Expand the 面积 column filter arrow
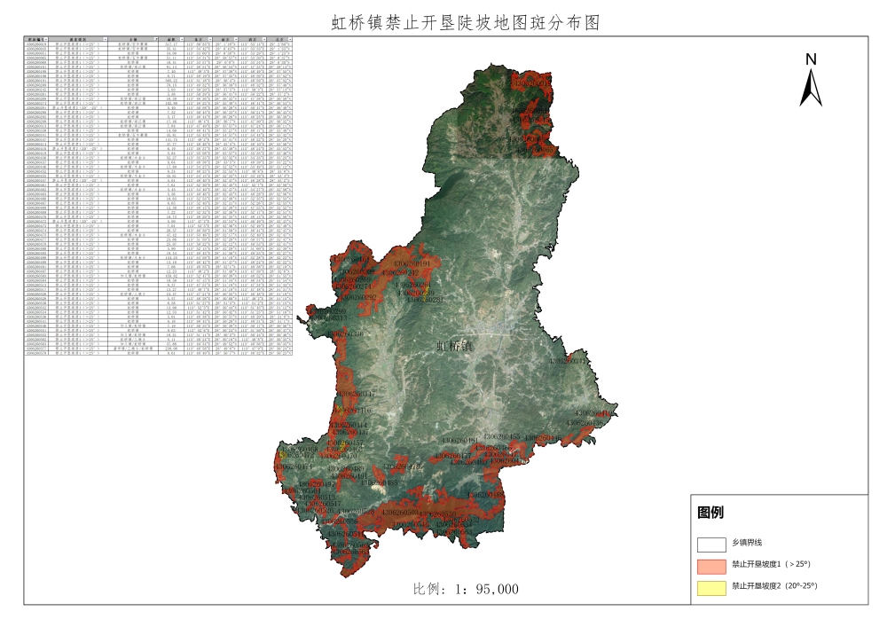Image resolution: width=887 pixels, height=627 pixels. 181,40
